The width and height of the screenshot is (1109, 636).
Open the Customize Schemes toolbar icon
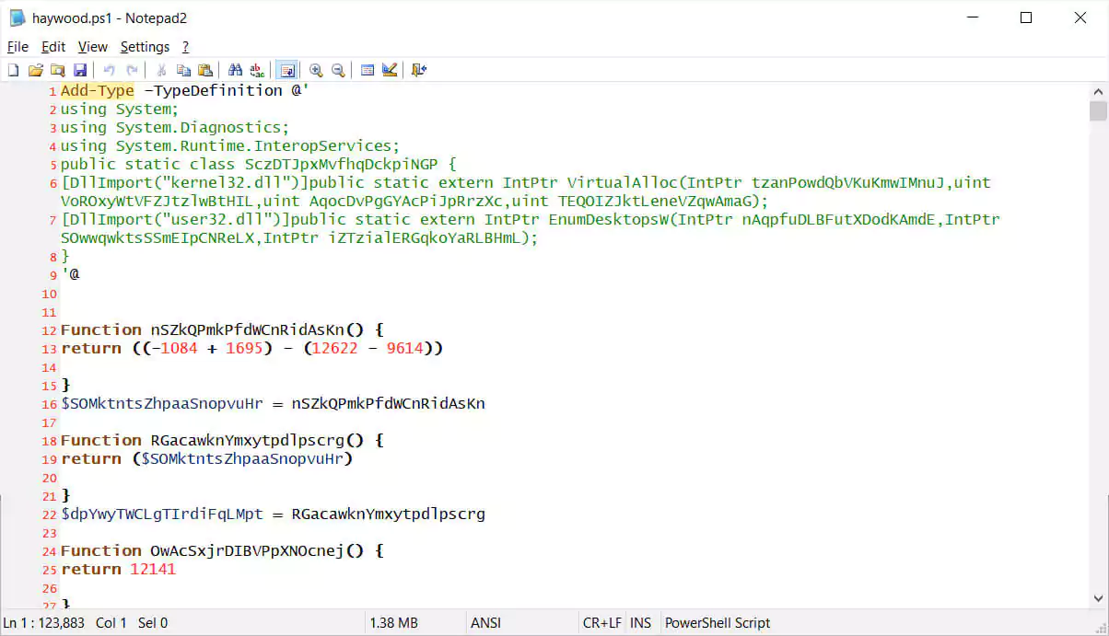point(390,70)
